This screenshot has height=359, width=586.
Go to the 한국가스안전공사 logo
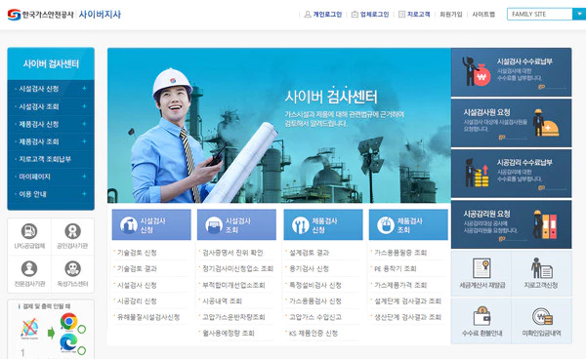click(40, 15)
